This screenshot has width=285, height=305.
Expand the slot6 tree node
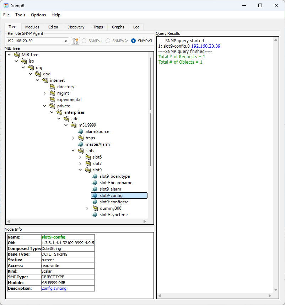(80, 157)
